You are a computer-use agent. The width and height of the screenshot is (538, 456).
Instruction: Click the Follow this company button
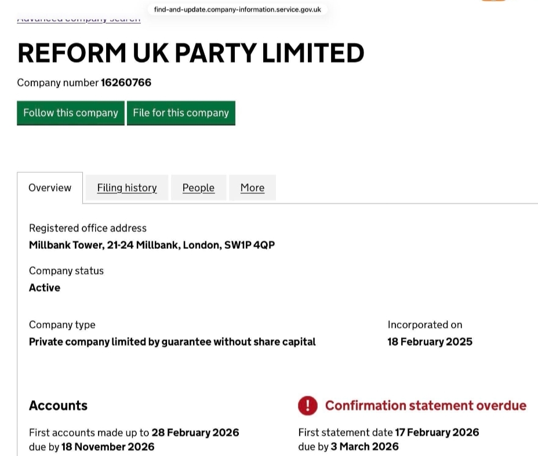point(71,113)
